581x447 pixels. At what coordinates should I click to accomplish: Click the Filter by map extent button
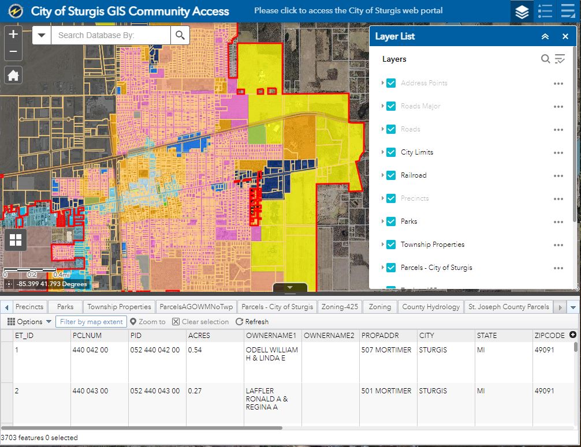(91, 322)
